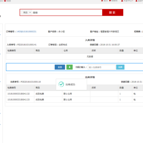
Task: Click the 出库详情 section title
Action: tap(90, 77)
